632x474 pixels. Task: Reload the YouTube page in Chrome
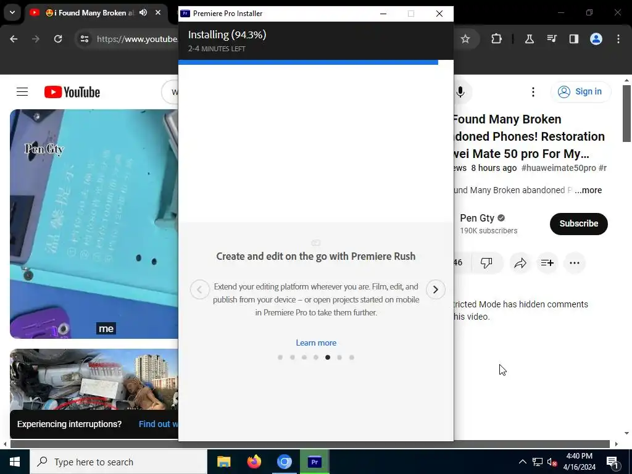pos(58,39)
